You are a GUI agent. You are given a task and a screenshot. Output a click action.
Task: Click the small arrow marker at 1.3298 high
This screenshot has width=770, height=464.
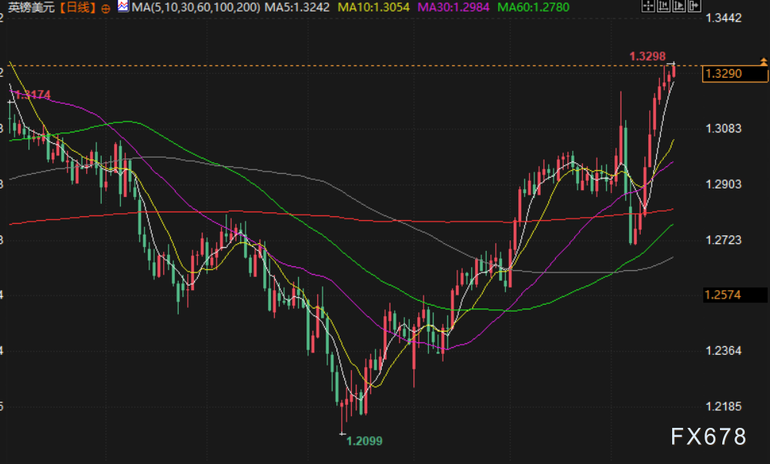[x=671, y=62]
